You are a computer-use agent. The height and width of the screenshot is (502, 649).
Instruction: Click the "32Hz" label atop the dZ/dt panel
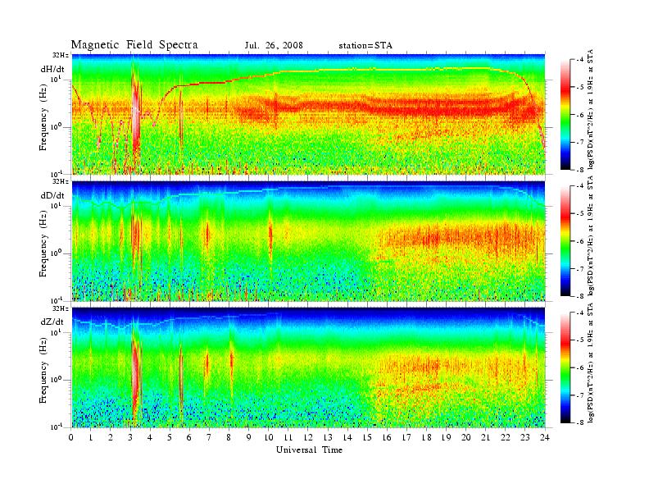click(61, 308)
